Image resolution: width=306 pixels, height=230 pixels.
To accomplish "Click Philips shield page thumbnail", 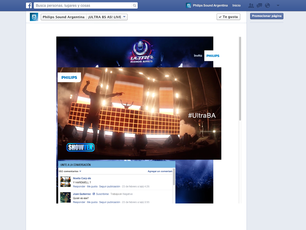I will click(34, 17).
